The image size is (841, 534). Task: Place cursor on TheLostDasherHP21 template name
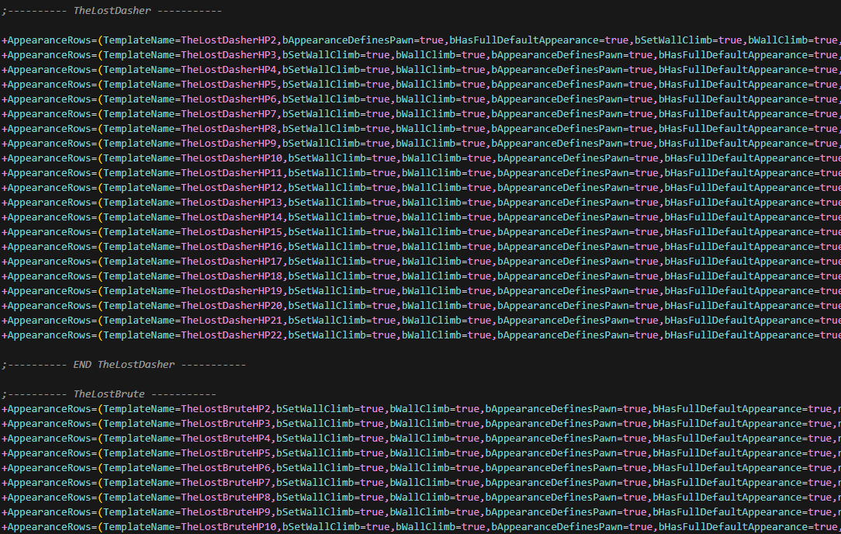pos(232,321)
